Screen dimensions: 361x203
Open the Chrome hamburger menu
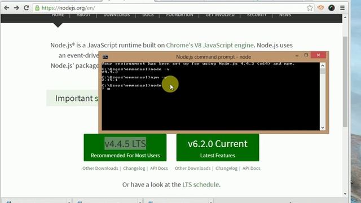342,8
